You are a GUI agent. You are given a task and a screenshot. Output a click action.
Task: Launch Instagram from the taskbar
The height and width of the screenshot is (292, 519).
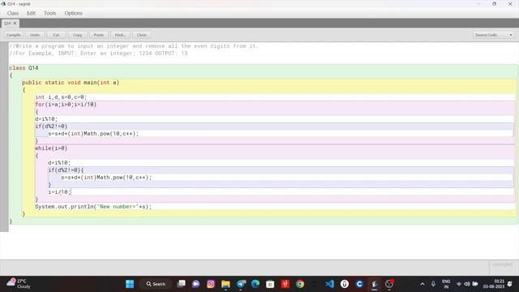click(211, 284)
